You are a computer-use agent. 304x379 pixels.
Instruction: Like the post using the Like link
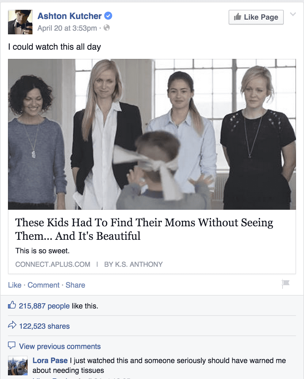point(15,285)
